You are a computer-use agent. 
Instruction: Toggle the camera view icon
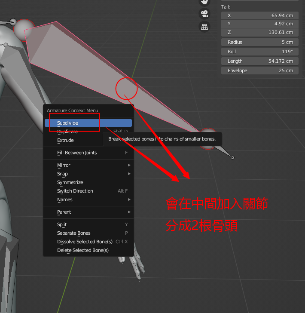point(205,14)
